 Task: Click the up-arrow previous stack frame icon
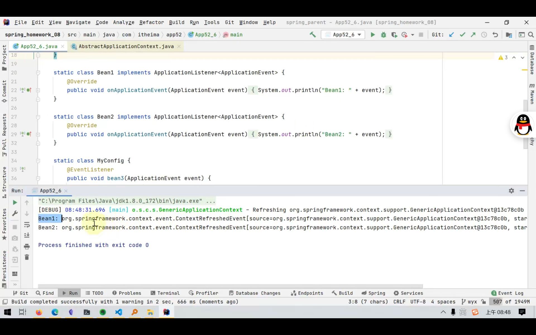point(27,202)
